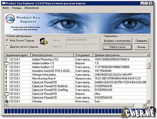Image resolution: width=157 pixels, height=119 pixels.
Task: Click the computer user icon beside the Winamp entry
Action: (x=7, y=101)
